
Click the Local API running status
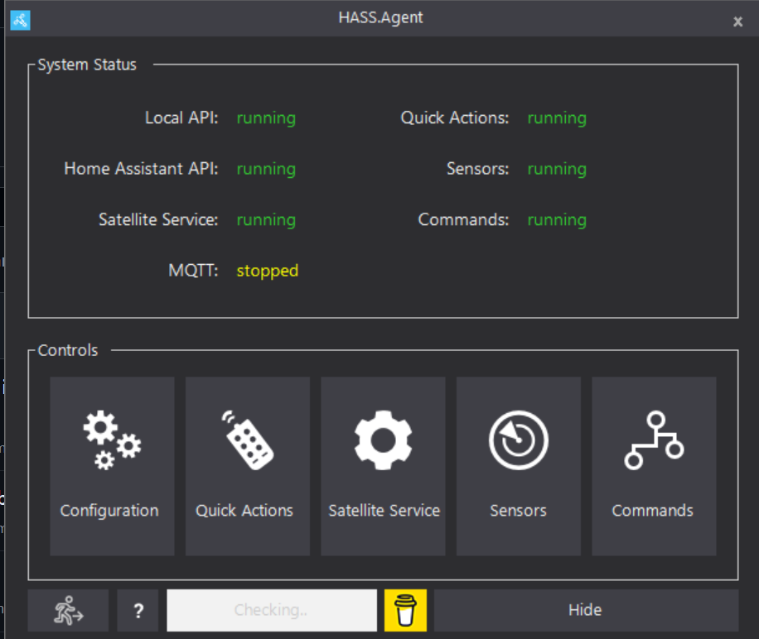point(266,118)
